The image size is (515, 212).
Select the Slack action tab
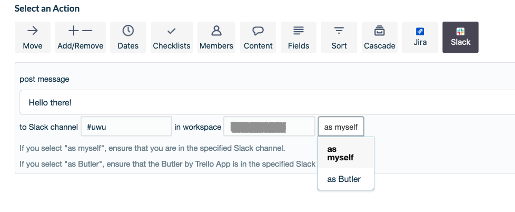(x=460, y=37)
